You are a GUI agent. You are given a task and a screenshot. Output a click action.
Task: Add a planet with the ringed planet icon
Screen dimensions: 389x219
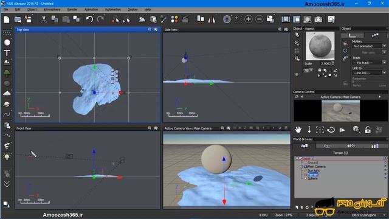click(x=7, y=104)
